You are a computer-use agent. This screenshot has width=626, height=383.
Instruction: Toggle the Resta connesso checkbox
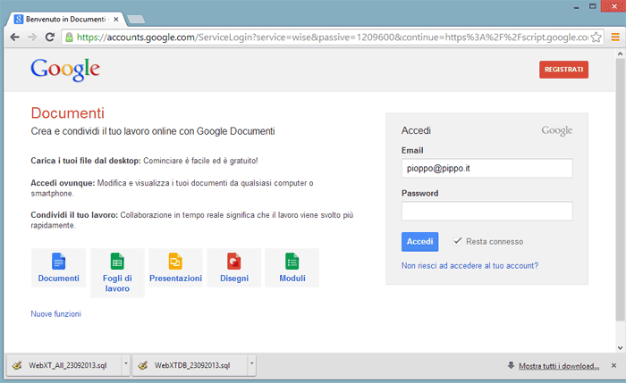click(457, 241)
